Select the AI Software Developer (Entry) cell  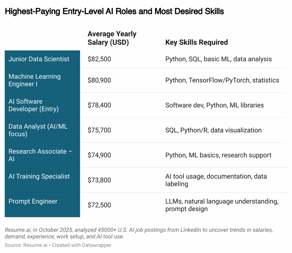pyautogui.click(x=33, y=105)
